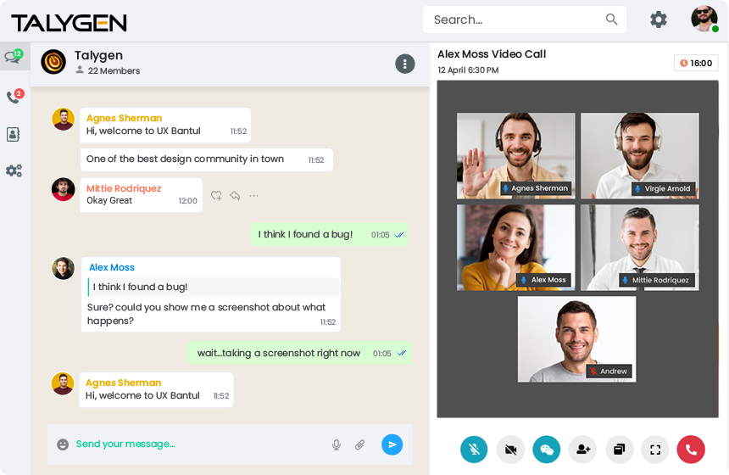Add a participant to the call
Screen dimensions: 729x475
(582, 450)
